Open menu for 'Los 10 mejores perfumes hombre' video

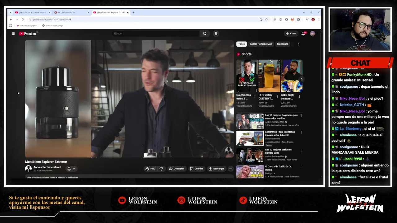(x=301, y=150)
